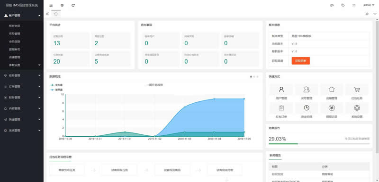
Task: Open the clock icon shortcut
Action: (x=307, y=108)
